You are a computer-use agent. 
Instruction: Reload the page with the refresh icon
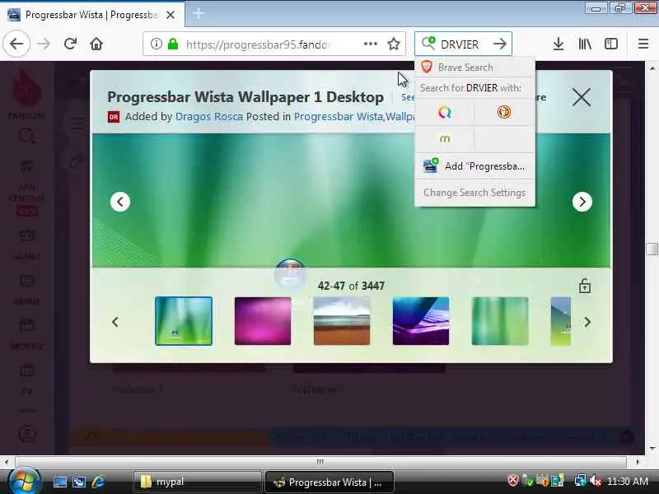[70, 44]
